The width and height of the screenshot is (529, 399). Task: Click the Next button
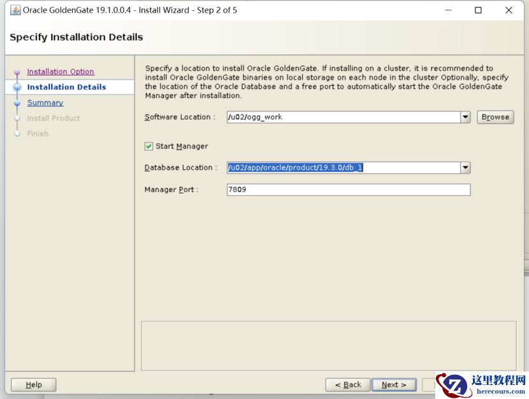pos(394,384)
